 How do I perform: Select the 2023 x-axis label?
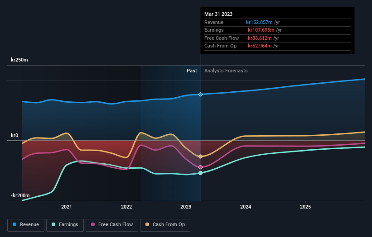coord(186,207)
